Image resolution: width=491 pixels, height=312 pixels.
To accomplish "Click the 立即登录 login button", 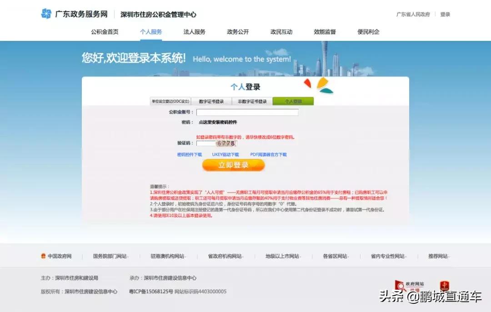I will 234,165.
